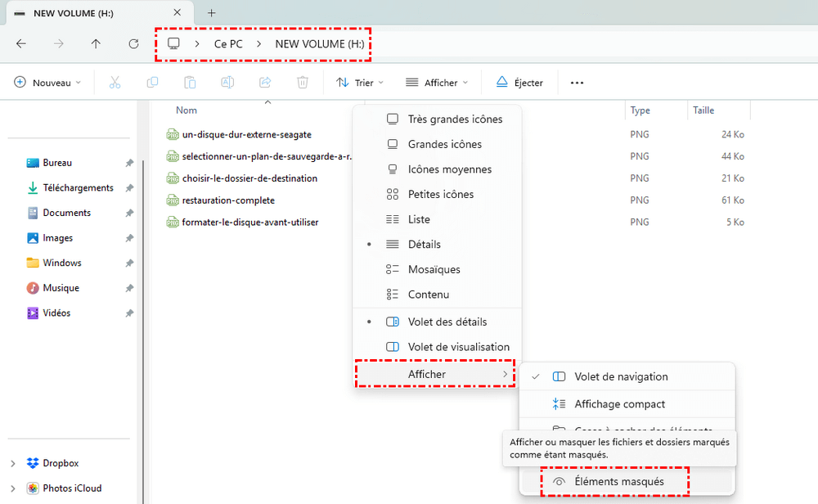Select the Détails view option
The width and height of the screenshot is (818, 504).
pos(424,245)
